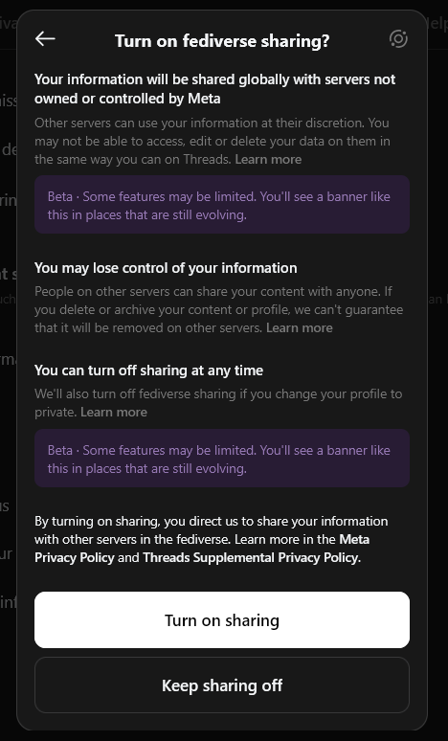Go back using the left arrow icon
The height and width of the screenshot is (741, 448).
click(45, 38)
